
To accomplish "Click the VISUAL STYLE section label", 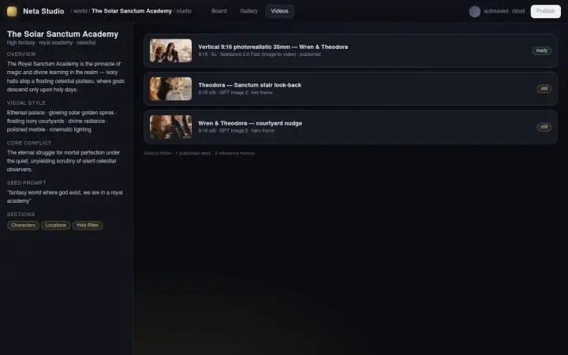I will tap(26, 103).
